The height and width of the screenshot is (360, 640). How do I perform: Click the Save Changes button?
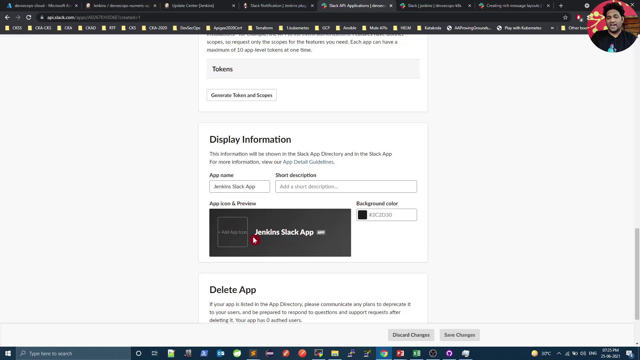(x=459, y=335)
